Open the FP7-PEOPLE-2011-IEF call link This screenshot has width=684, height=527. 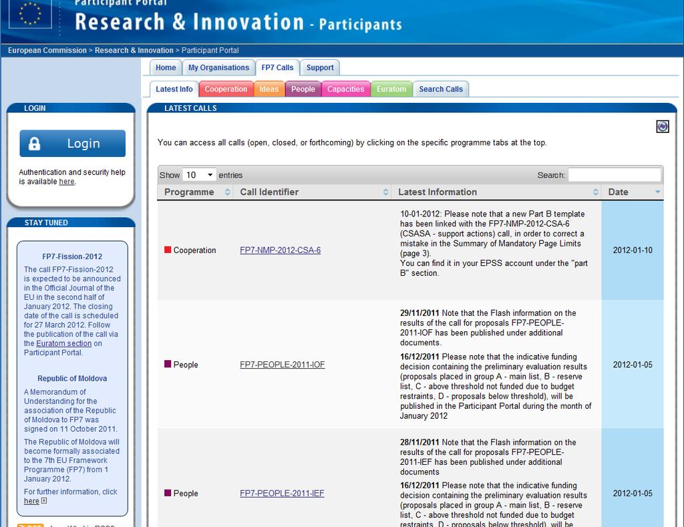(282, 493)
